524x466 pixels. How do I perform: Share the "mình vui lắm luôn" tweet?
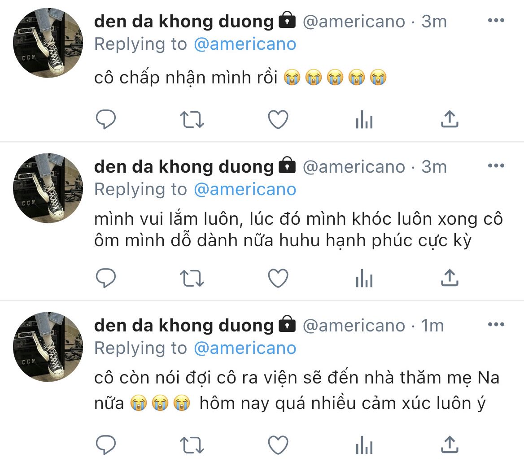[x=449, y=278]
